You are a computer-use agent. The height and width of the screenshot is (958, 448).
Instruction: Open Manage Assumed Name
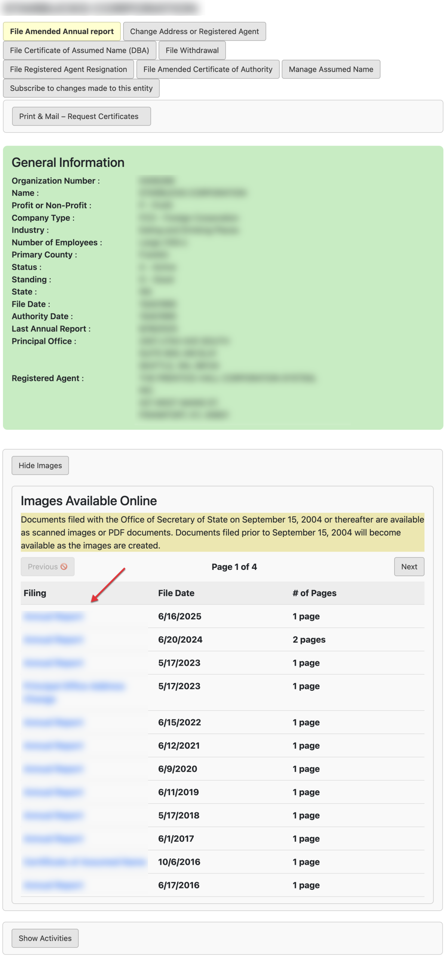tap(331, 70)
